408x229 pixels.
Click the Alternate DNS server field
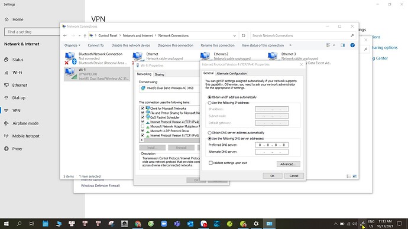[271, 152]
